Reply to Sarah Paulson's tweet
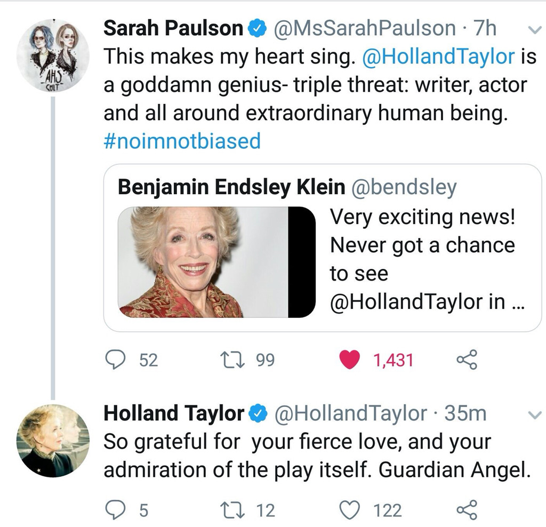 click(114, 361)
